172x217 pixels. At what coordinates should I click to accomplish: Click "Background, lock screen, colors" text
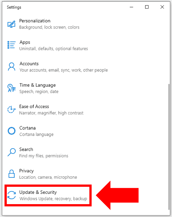tap(49, 27)
